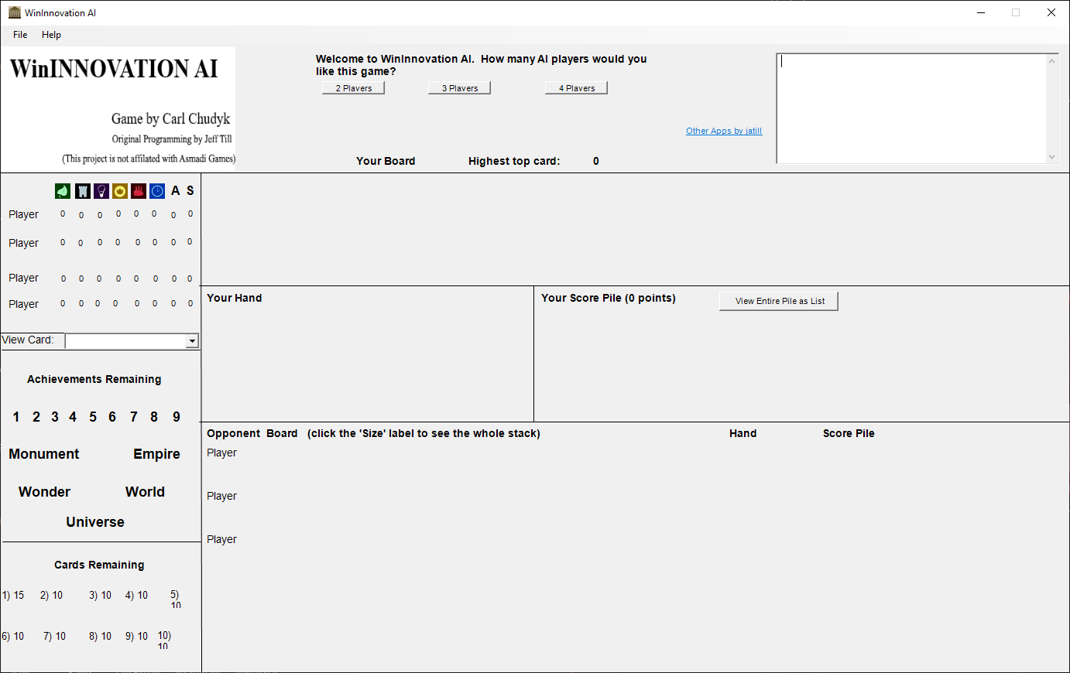Screen dimensions: 1070x673
Task: Select achievement number 5
Action: pyautogui.click(x=93, y=417)
